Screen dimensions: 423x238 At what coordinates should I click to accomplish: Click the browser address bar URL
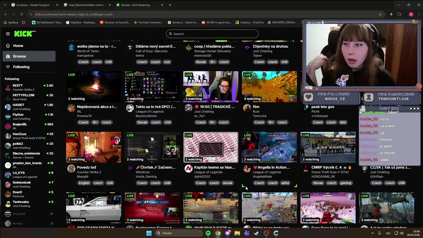click(x=74, y=14)
